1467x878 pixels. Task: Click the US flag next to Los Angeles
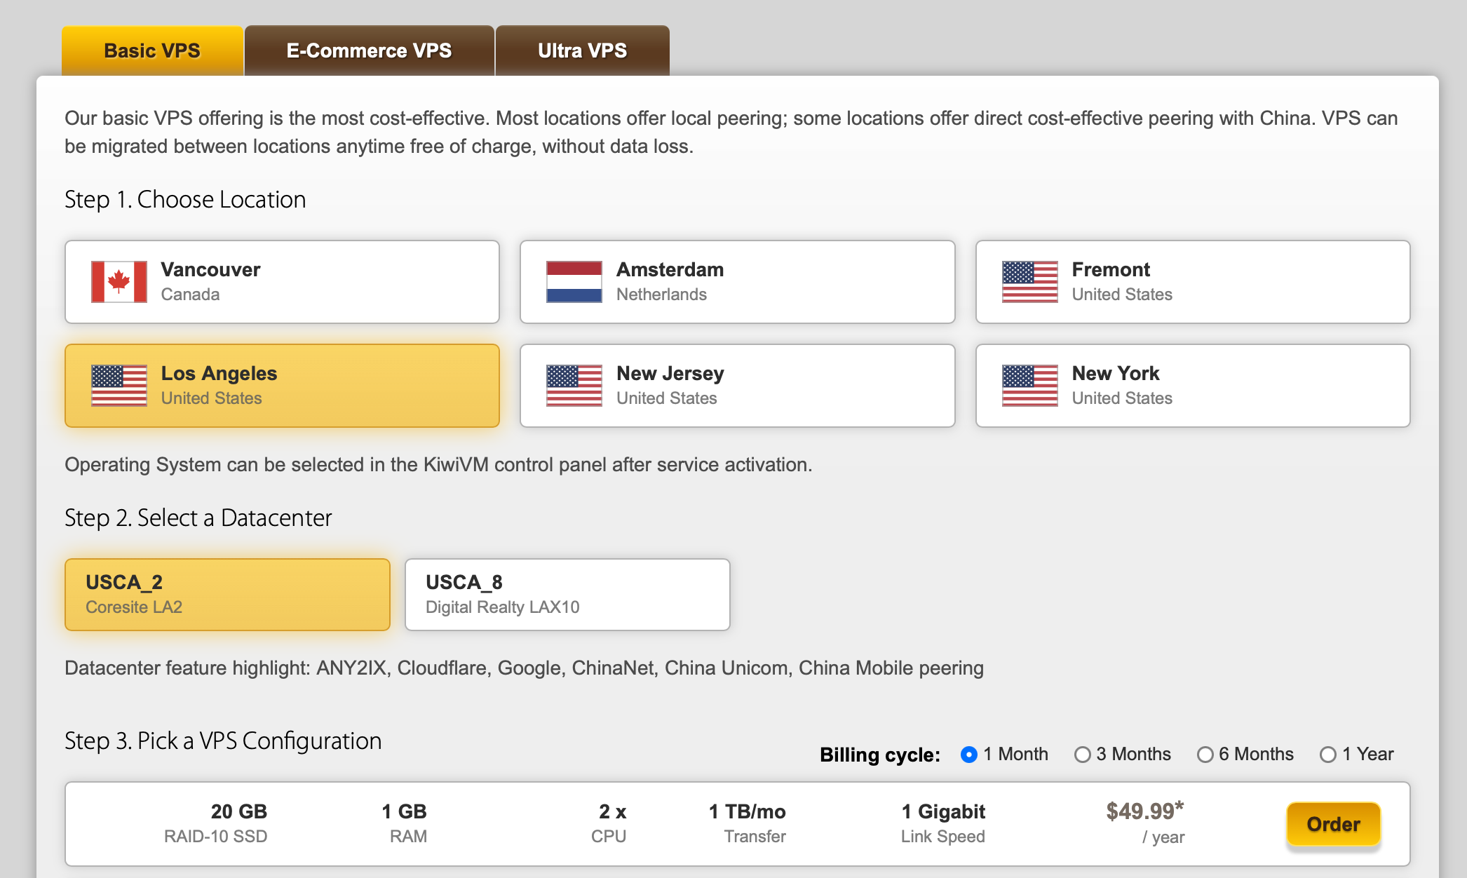119,386
